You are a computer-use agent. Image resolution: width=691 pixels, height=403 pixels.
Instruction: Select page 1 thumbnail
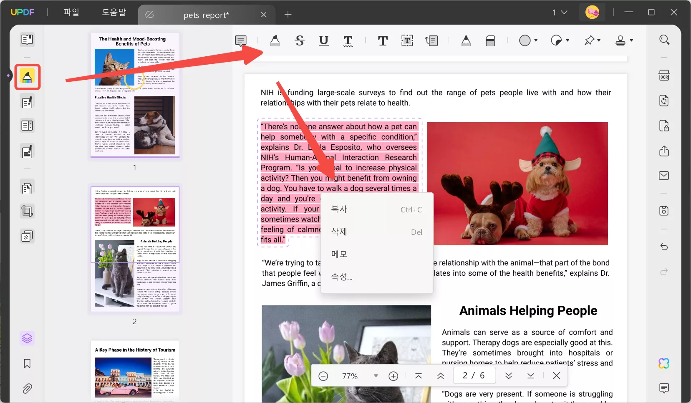[135, 96]
